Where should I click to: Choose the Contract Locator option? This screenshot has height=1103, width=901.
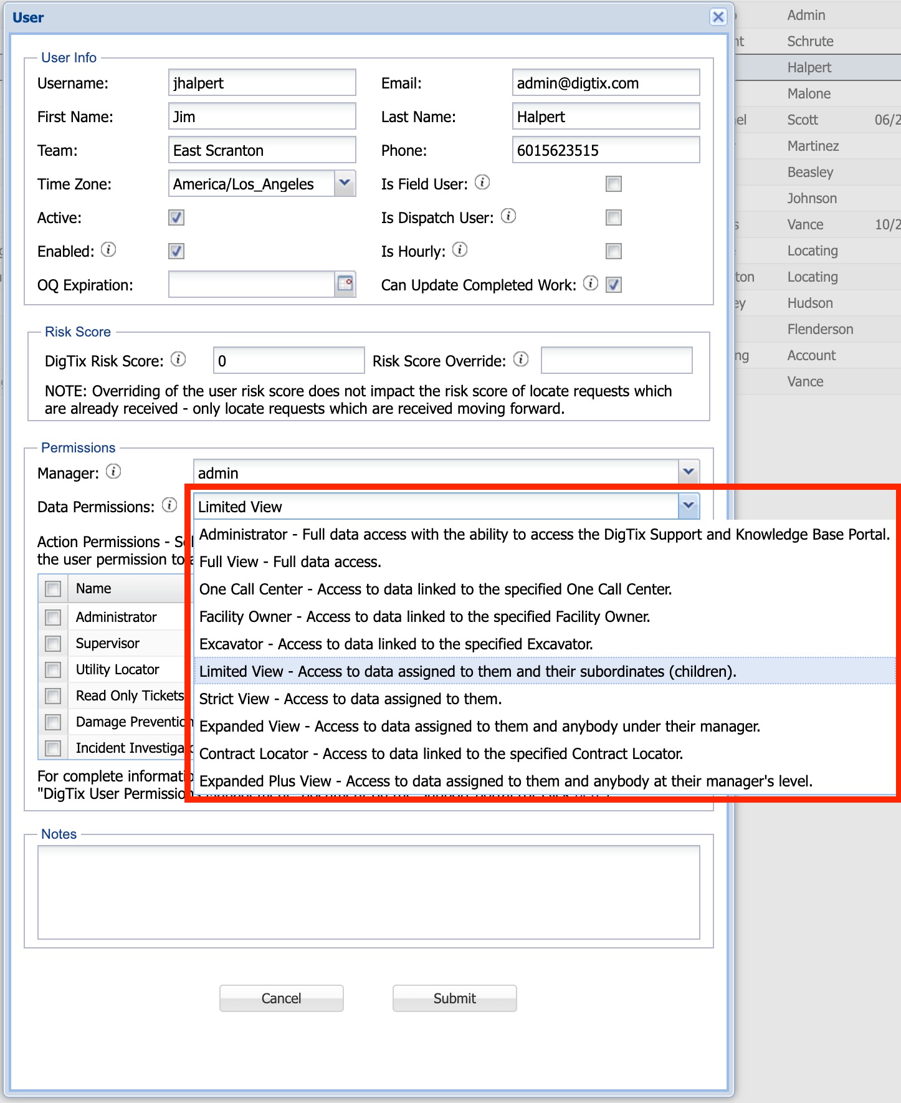pos(545,754)
